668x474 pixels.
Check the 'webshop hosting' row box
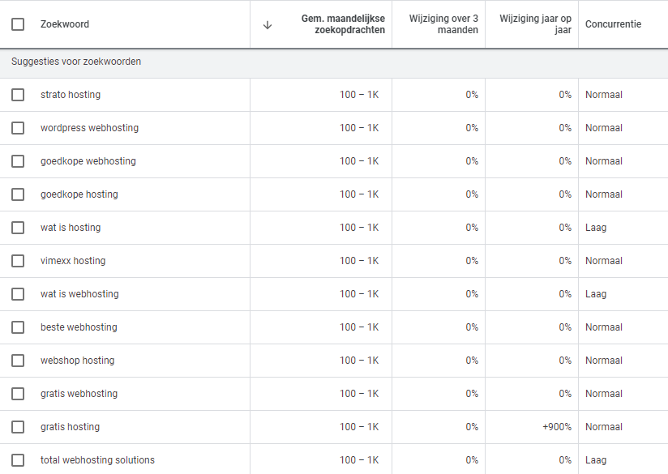click(18, 361)
